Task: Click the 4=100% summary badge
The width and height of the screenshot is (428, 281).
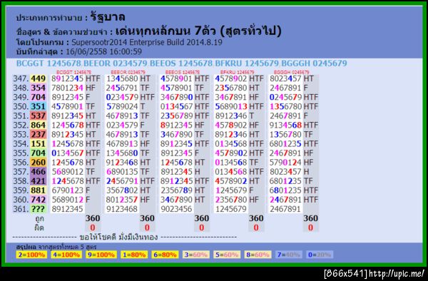Action: coord(66,255)
